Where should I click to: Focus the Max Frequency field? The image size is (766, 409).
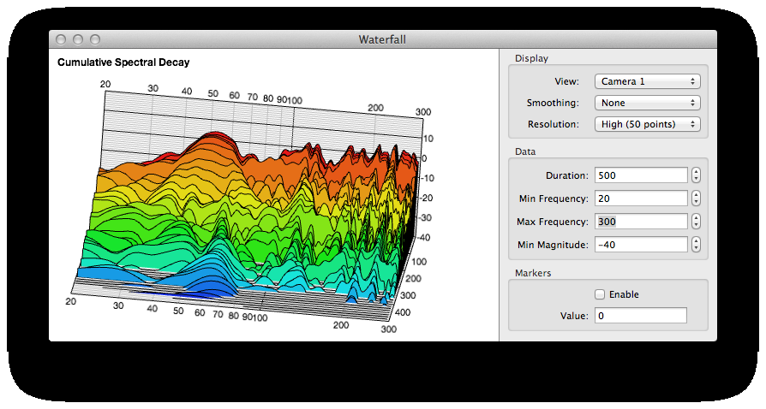[x=641, y=222]
